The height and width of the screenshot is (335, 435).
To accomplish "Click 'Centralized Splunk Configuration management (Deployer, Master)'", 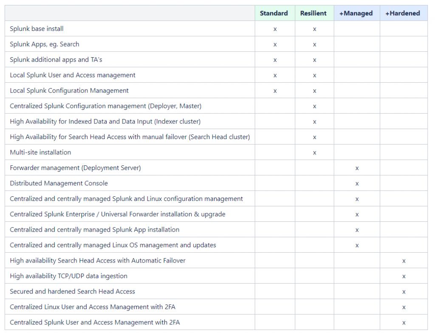I will 106,106.
